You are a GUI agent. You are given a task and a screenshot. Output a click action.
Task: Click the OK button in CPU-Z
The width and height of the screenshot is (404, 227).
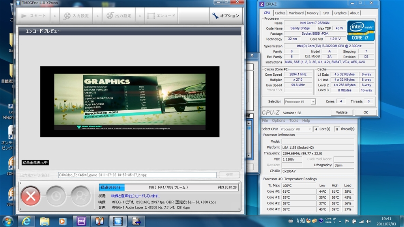coord(366,112)
